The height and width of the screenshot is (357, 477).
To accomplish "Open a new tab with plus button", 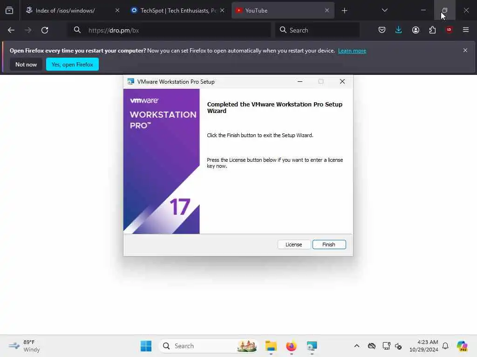I will pos(344,11).
